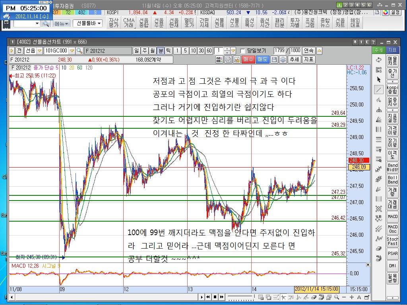Select the trend line drawing tool
The image size is (407, 305).
click(378, 89)
